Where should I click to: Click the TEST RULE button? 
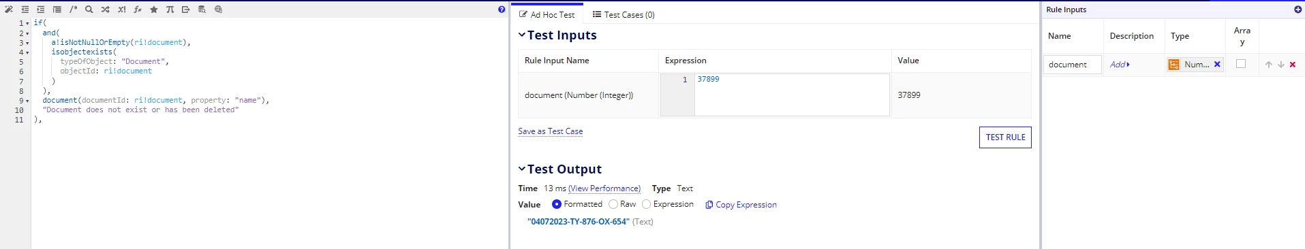[x=1005, y=137]
